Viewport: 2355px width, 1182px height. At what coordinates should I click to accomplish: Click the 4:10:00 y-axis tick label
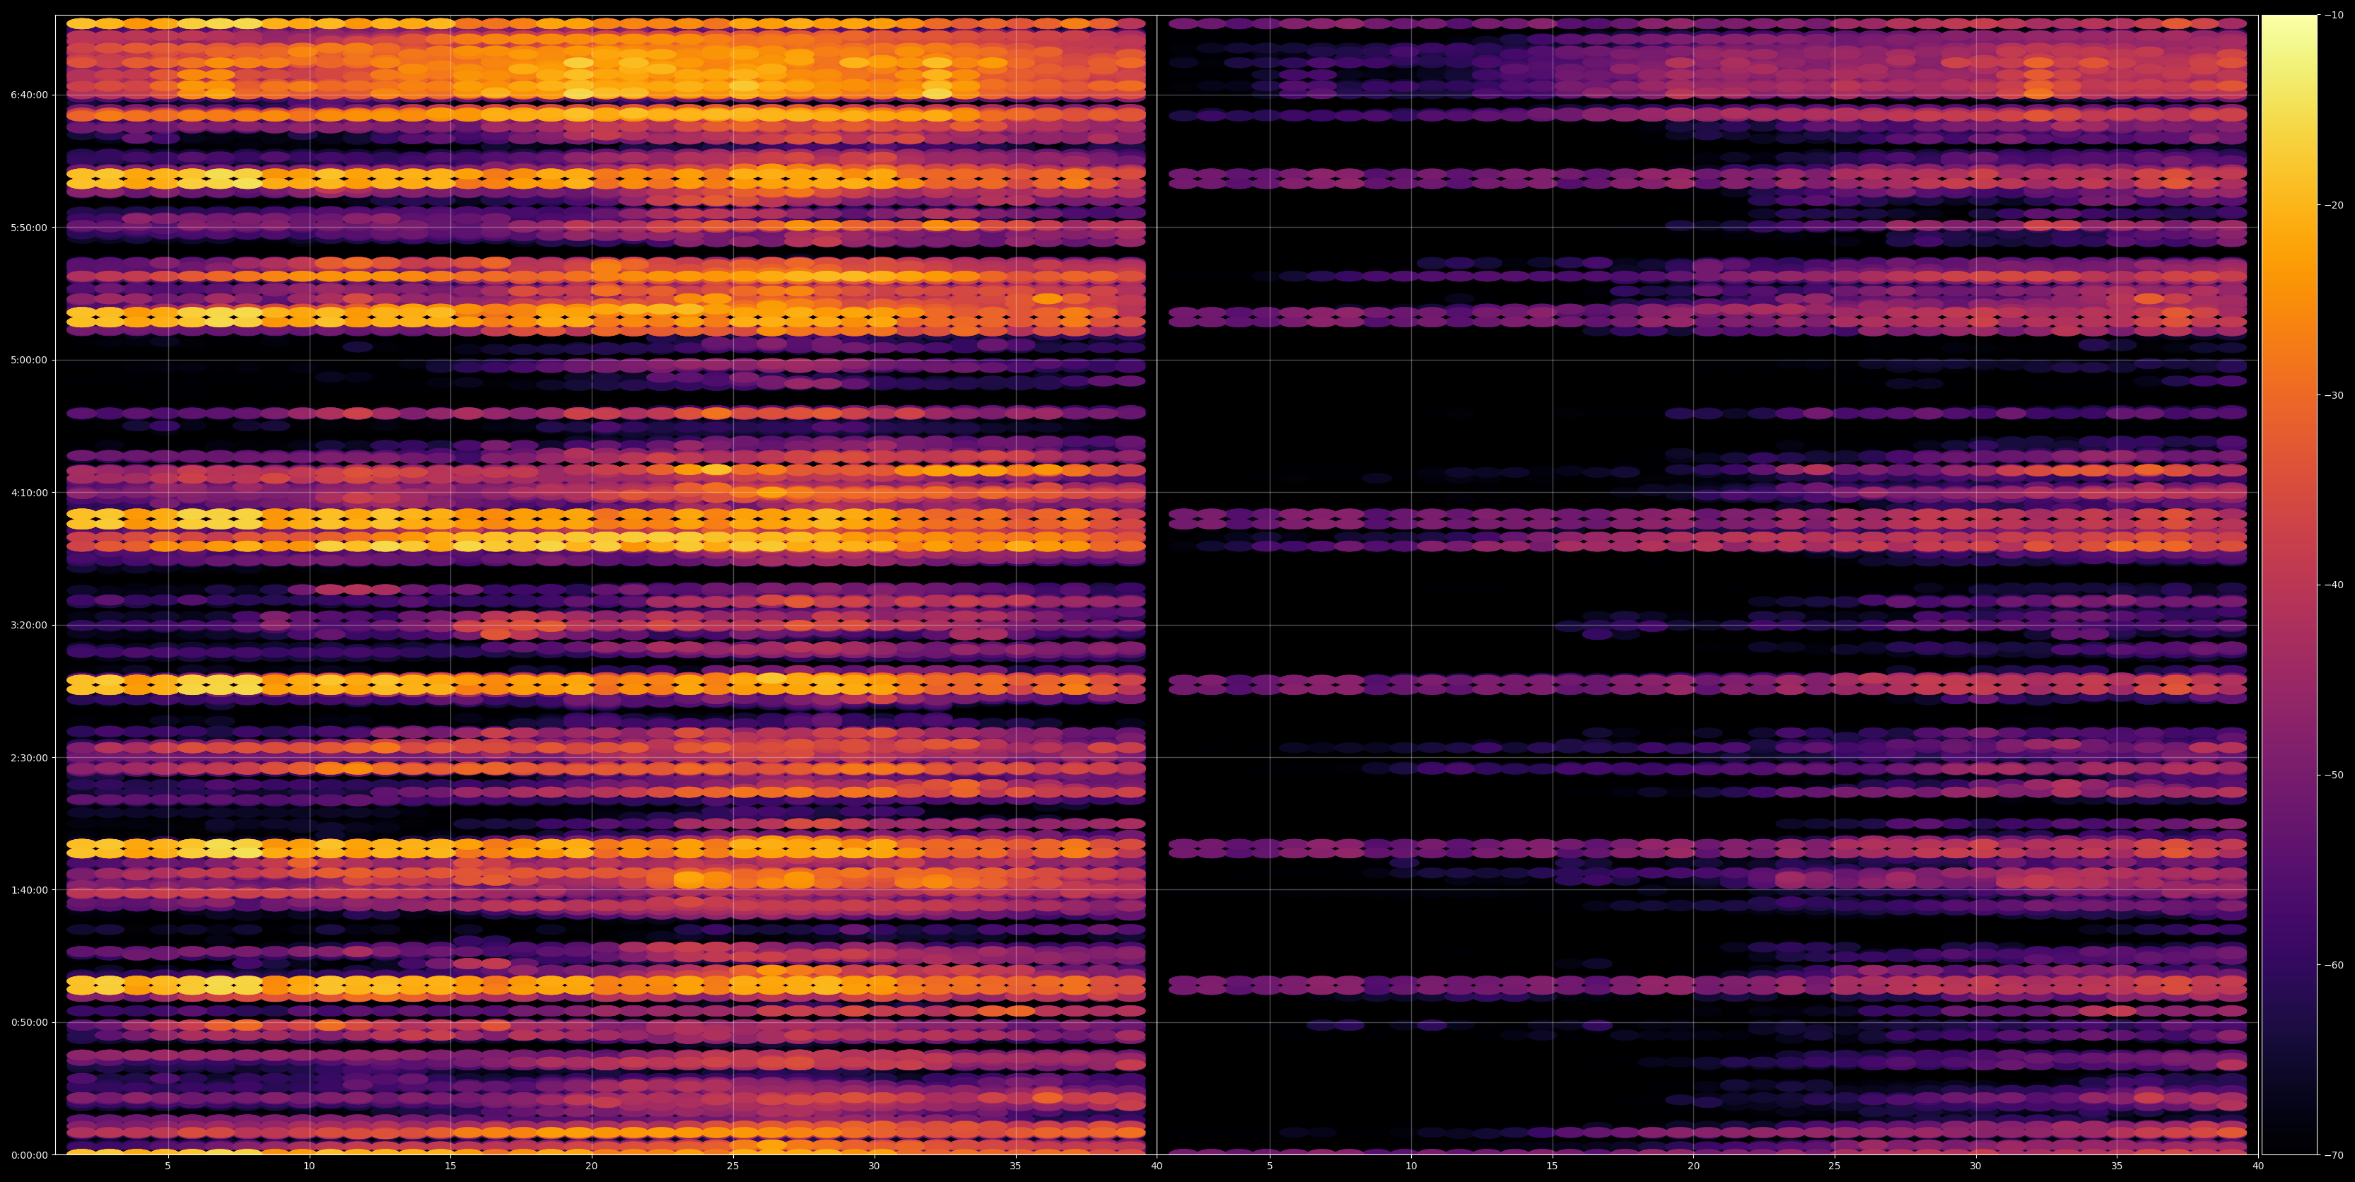coord(29,492)
